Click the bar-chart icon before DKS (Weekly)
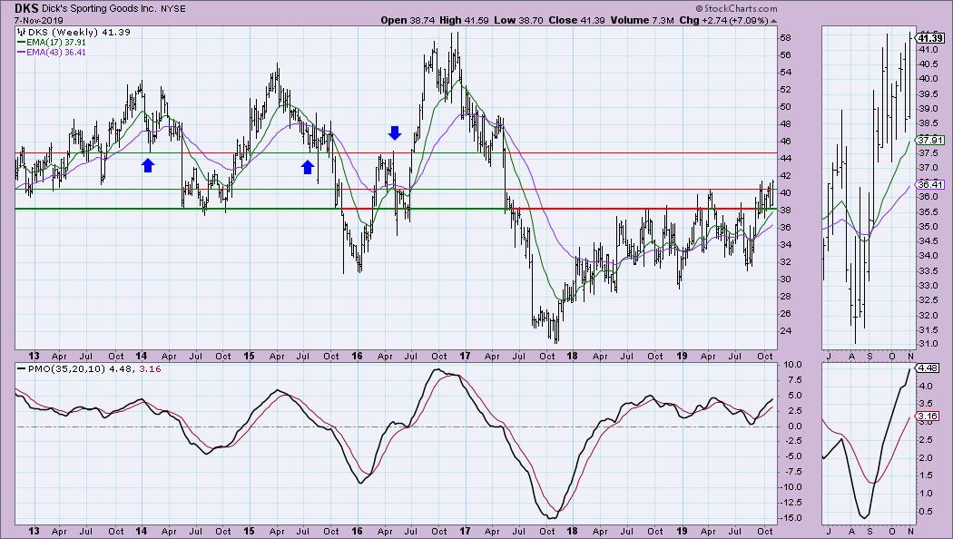The height and width of the screenshot is (539, 953). (x=20, y=32)
